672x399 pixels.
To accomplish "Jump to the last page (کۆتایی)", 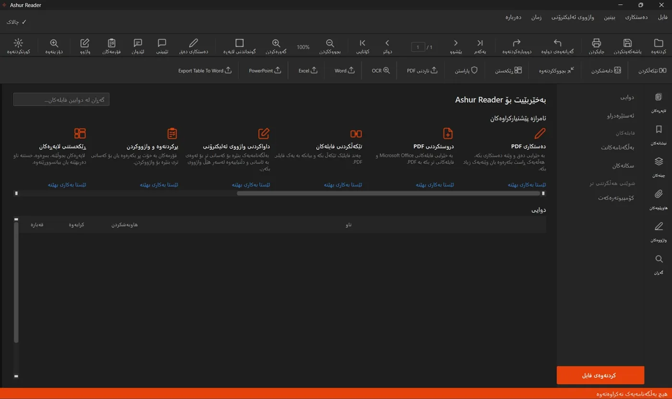I will (x=362, y=46).
